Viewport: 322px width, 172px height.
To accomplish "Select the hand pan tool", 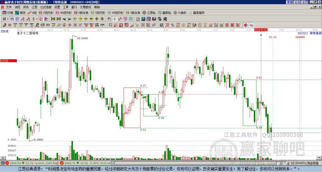I will (x=109, y=19).
